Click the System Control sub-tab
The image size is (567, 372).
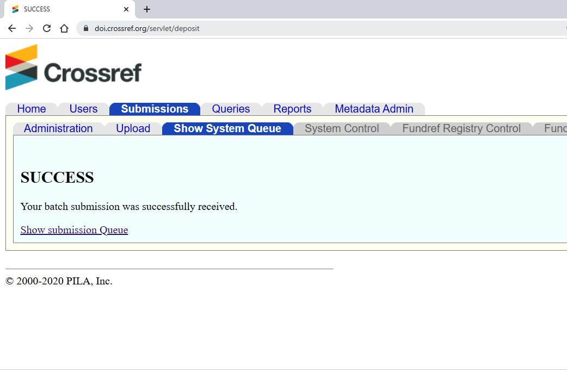[x=341, y=128]
